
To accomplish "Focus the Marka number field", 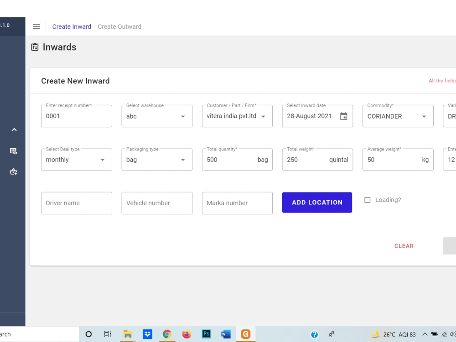I will pyautogui.click(x=237, y=203).
